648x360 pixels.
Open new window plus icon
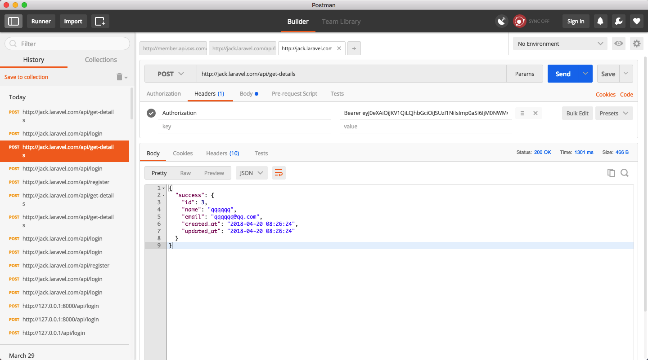pos(100,21)
